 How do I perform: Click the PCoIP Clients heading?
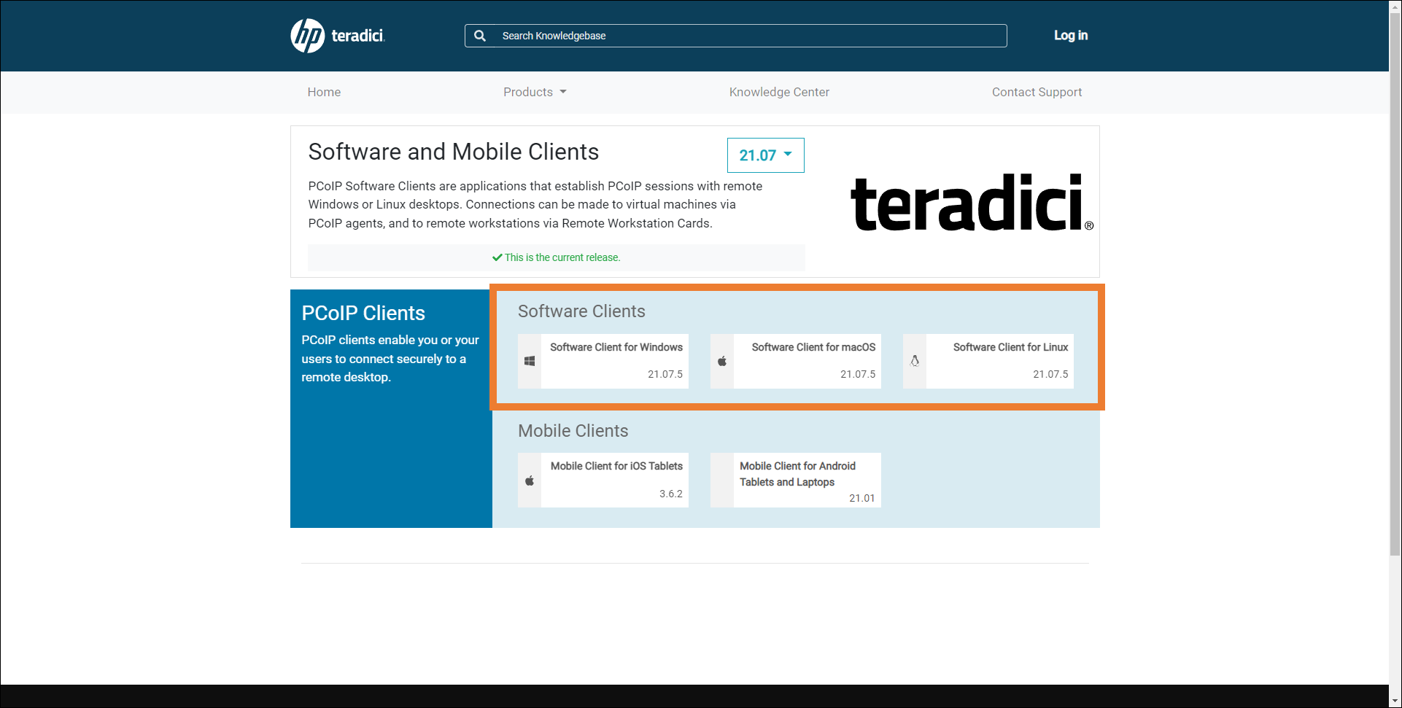tap(363, 313)
